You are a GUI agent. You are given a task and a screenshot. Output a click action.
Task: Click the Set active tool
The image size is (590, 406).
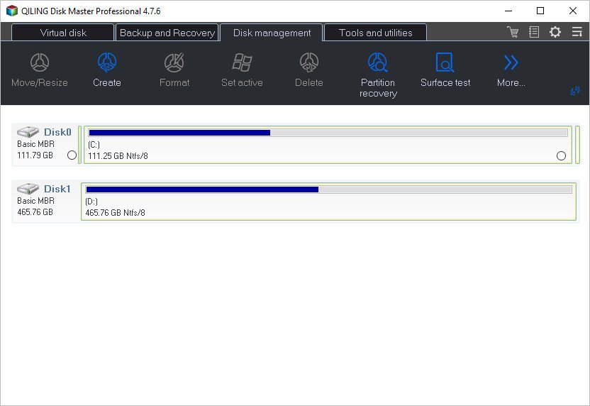(242, 70)
